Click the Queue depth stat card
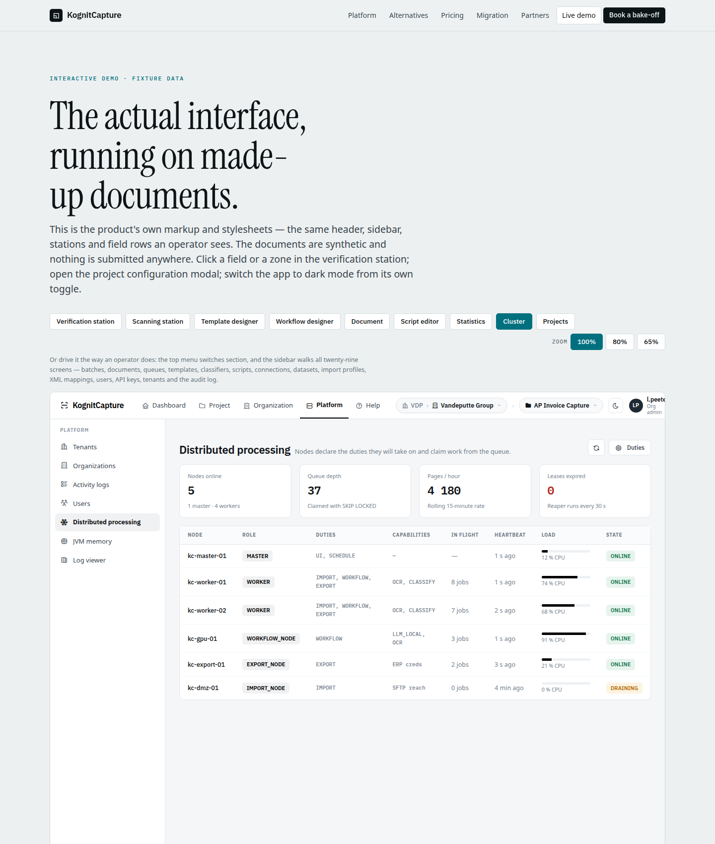This screenshot has height=844, width=715. [355, 491]
